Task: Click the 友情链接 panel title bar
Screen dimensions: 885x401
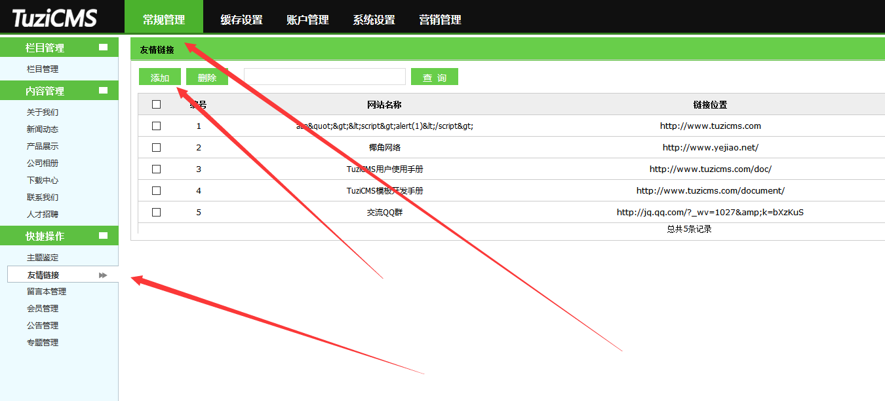Action: [x=508, y=49]
